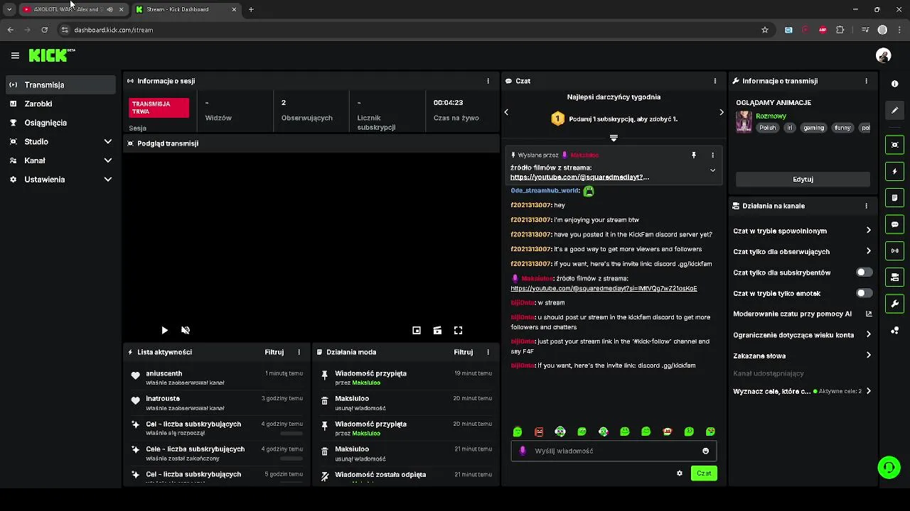Viewport: 910px width, 511px height.
Task: Open Moderowanie czatu przy pomocy AI link
Action: [803, 314]
